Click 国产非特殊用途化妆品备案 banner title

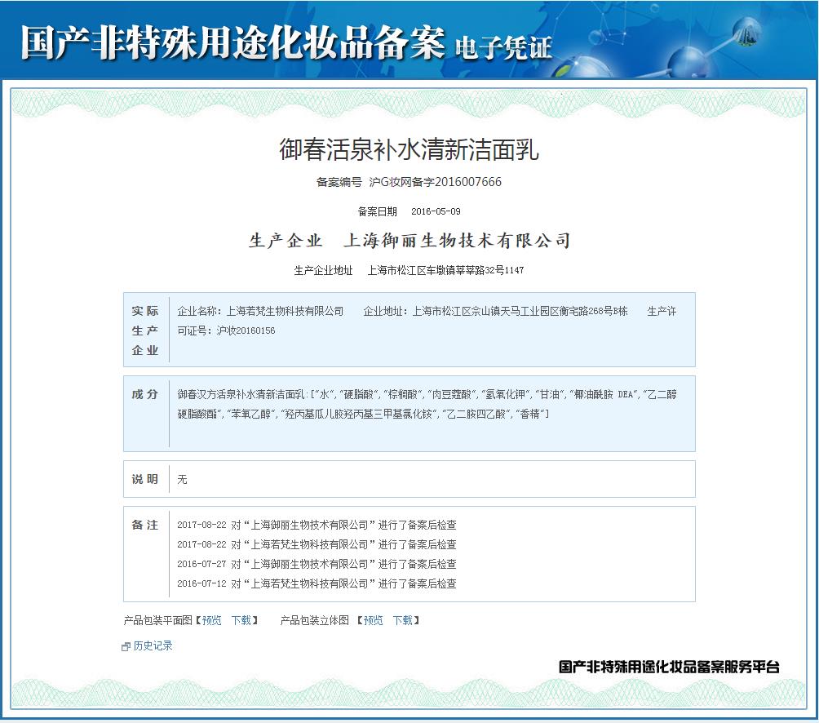(233, 42)
